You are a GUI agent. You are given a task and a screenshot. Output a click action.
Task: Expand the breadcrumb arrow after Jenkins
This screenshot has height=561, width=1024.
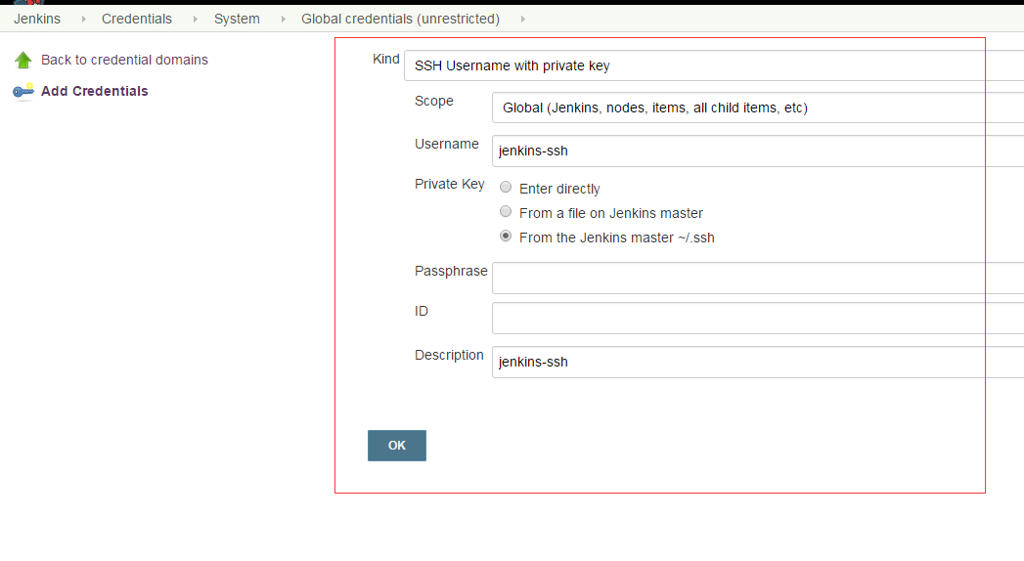[x=83, y=19]
